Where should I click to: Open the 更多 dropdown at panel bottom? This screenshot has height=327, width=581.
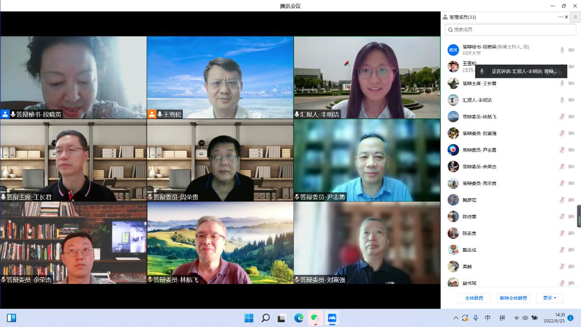point(549,298)
